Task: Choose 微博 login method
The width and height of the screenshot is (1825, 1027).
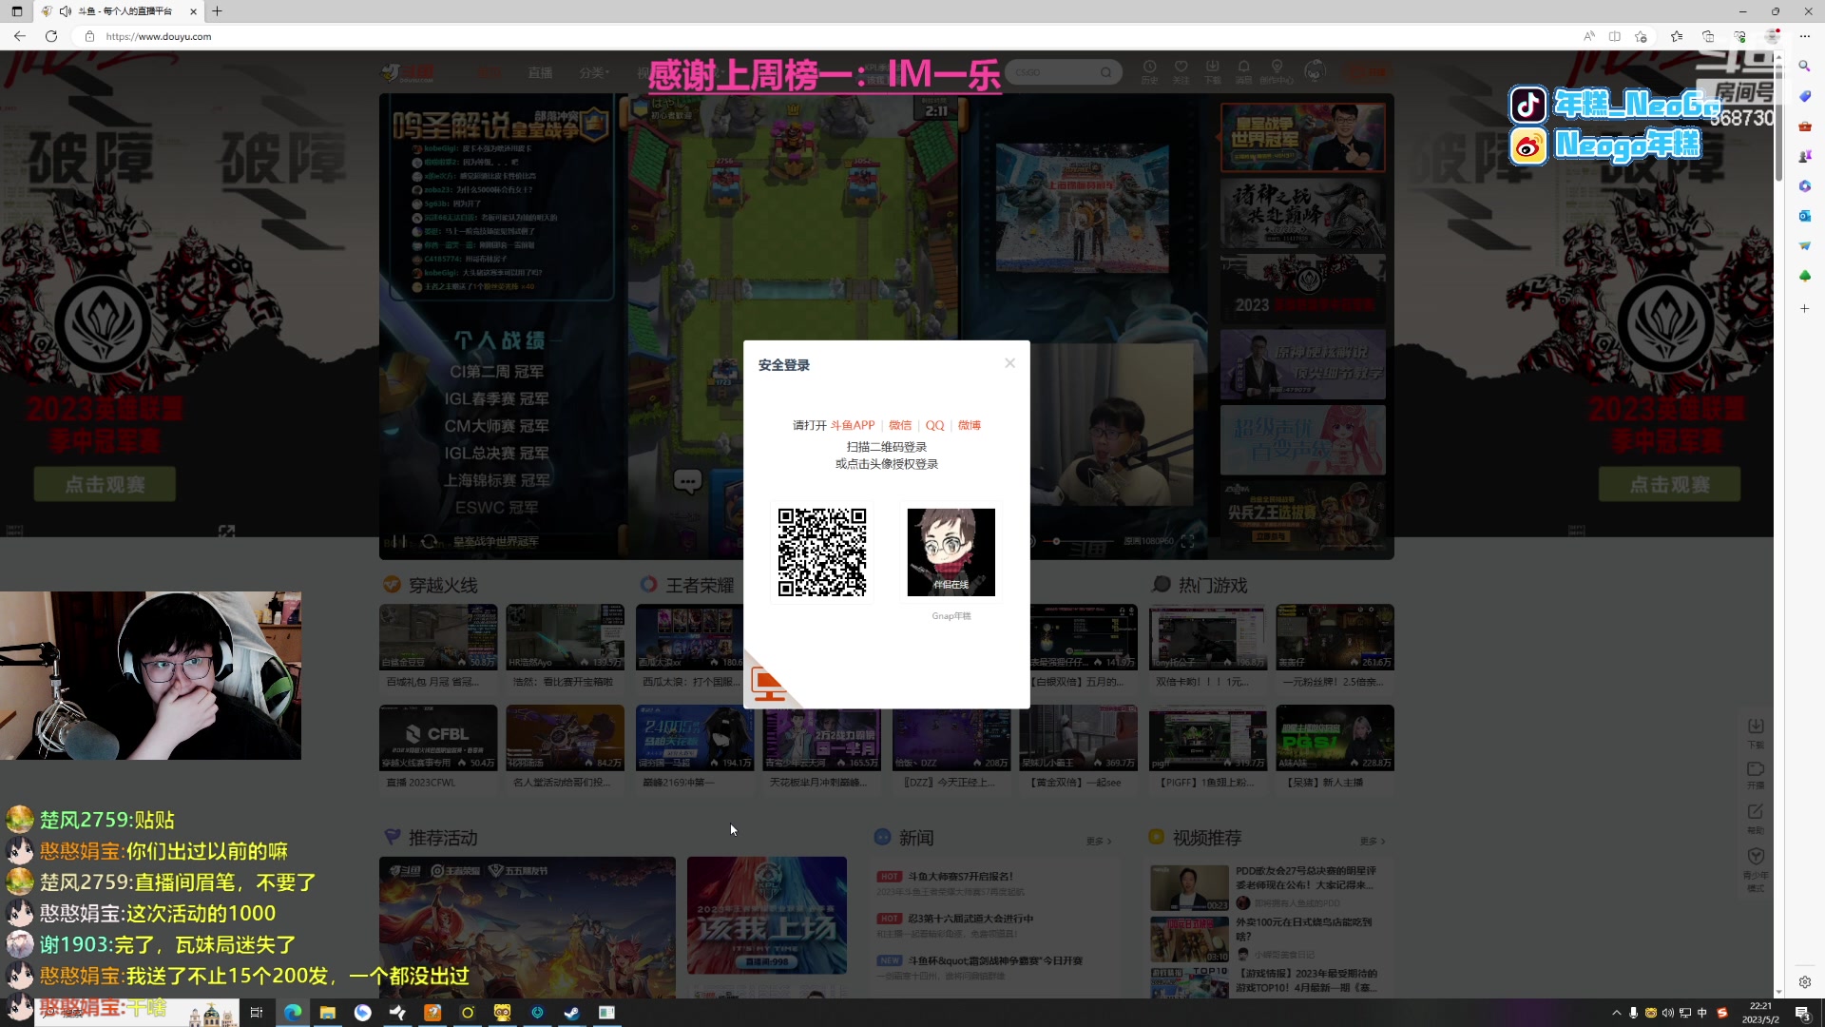Action: point(970,425)
